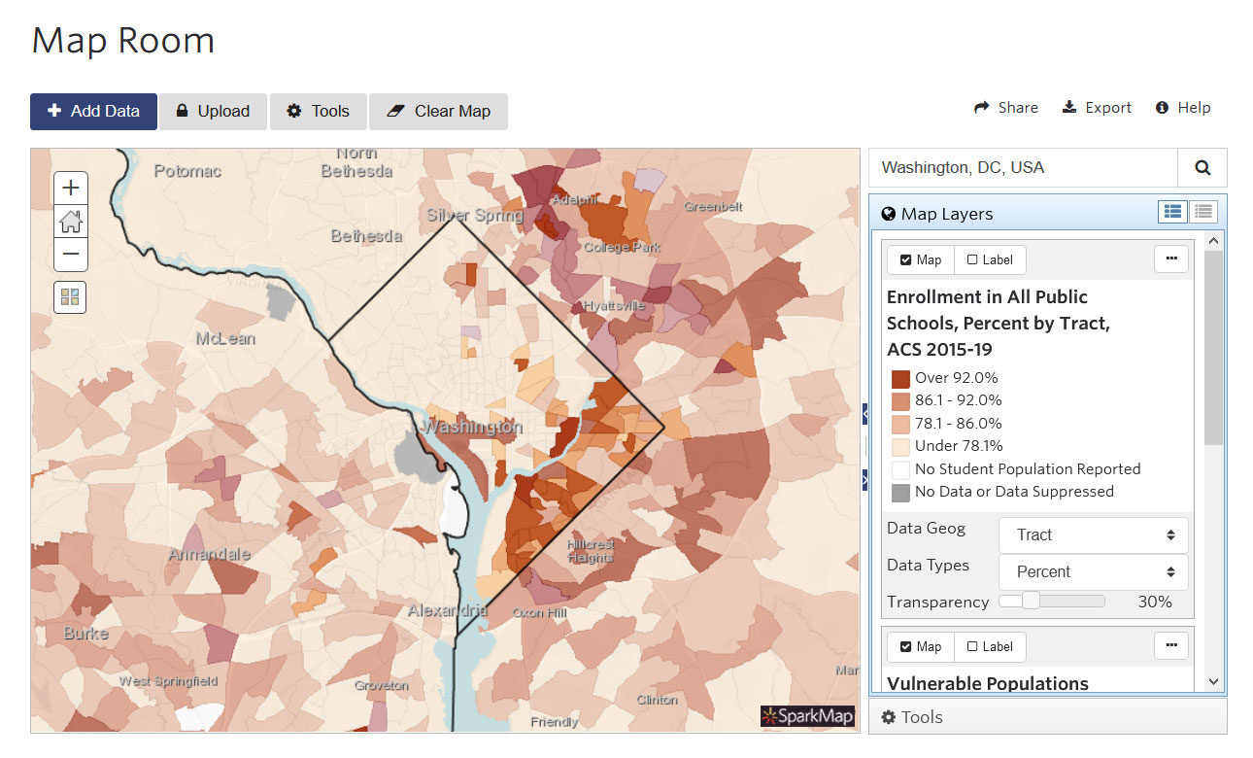The image size is (1253, 758).
Task: Select the detailed list view in Map Layers
Action: (x=1171, y=211)
